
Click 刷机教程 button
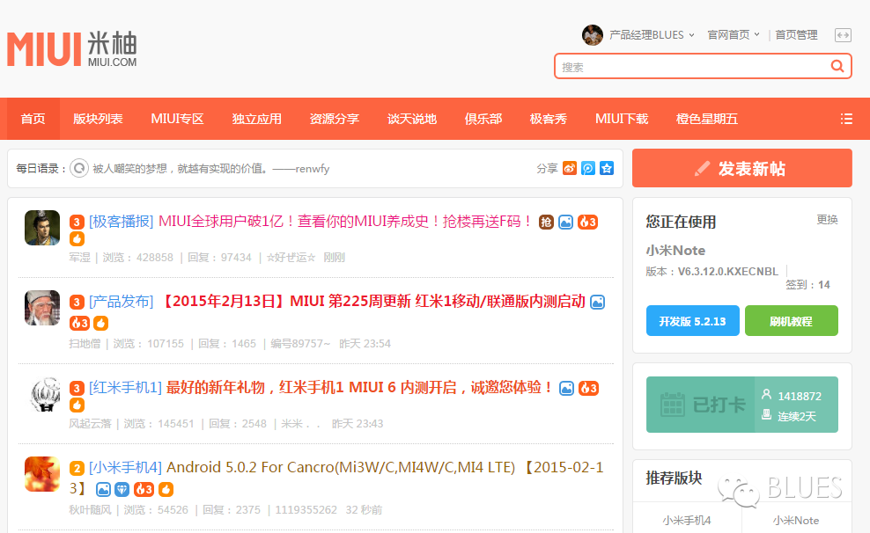792,321
